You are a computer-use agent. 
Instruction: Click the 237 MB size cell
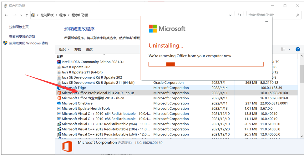(x=251, y=103)
